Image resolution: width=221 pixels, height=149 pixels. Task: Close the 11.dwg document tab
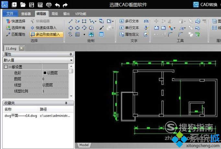point(21,48)
